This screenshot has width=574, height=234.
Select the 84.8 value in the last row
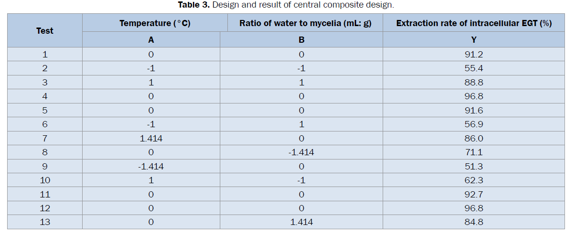(x=473, y=223)
